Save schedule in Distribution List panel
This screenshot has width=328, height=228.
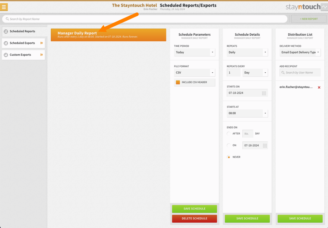pos(300,218)
